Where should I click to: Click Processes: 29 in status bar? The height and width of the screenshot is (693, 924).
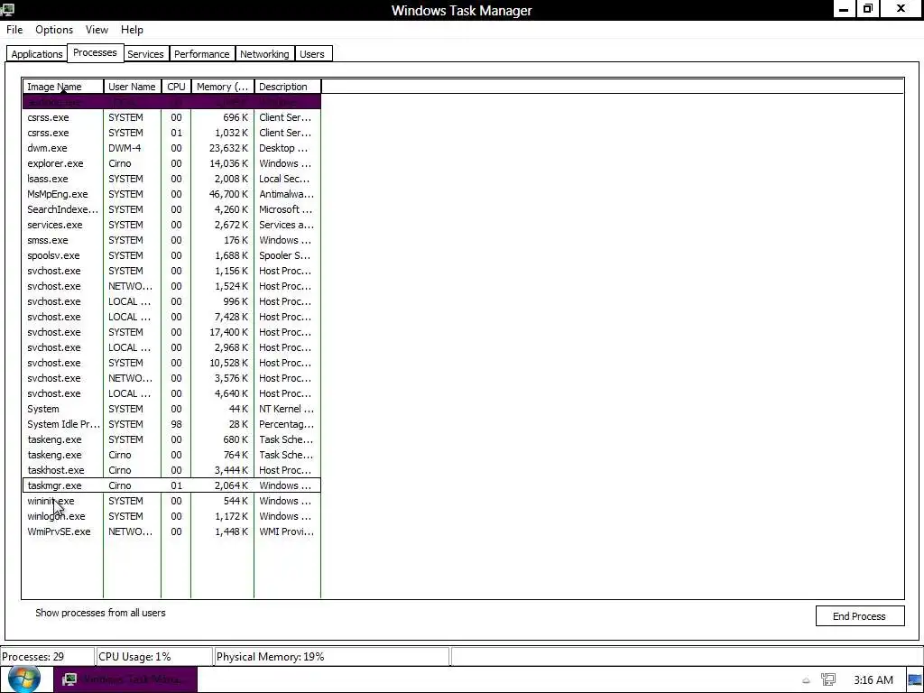(47, 657)
